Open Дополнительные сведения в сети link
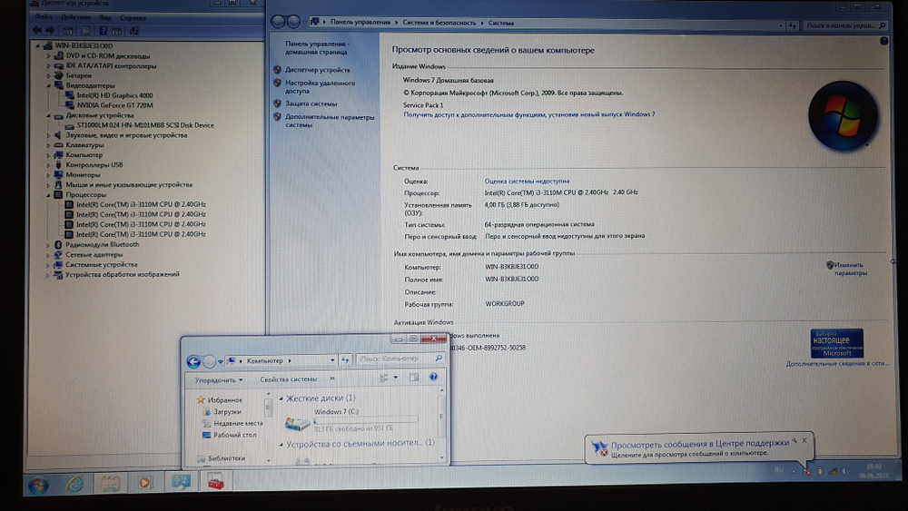 pyautogui.click(x=837, y=363)
